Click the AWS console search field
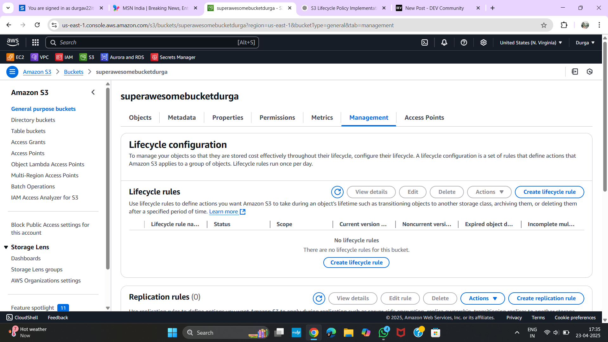The width and height of the screenshot is (608, 342). [x=152, y=42]
